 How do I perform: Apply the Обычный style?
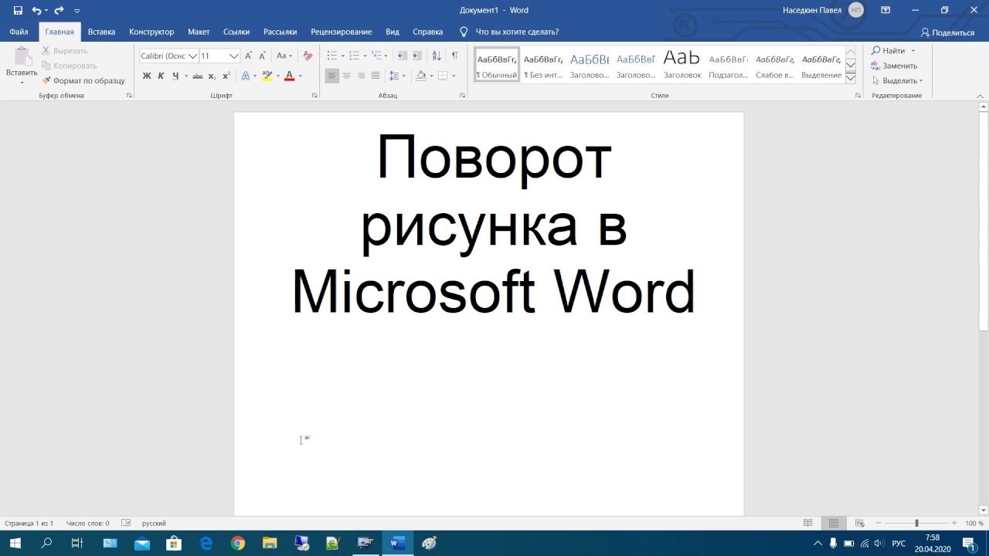coord(497,65)
